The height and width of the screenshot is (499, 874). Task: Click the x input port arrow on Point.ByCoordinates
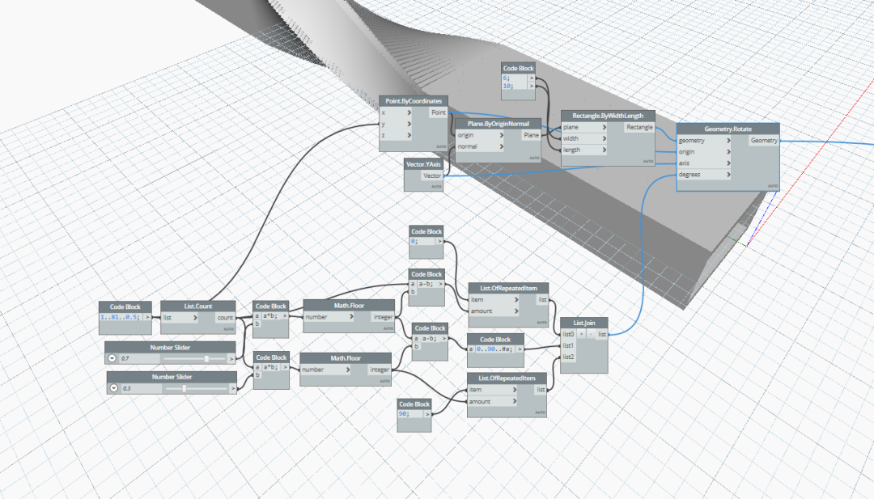tap(409, 112)
